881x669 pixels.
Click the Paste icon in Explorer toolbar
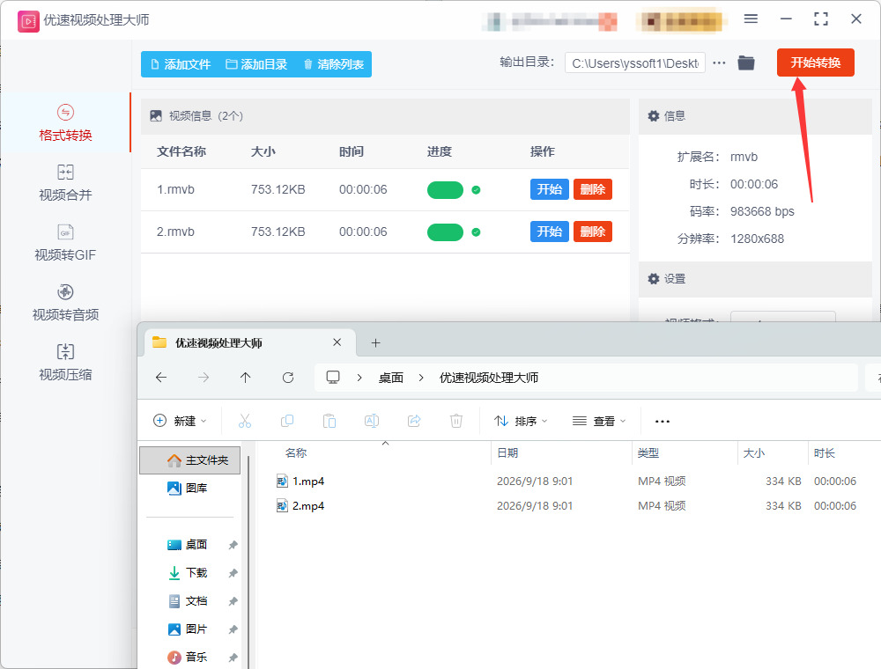click(x=329, y=421)
